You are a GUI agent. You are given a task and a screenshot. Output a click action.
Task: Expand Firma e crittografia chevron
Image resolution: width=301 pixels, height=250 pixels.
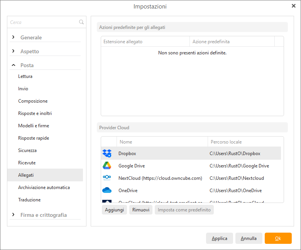coord(13,215)
